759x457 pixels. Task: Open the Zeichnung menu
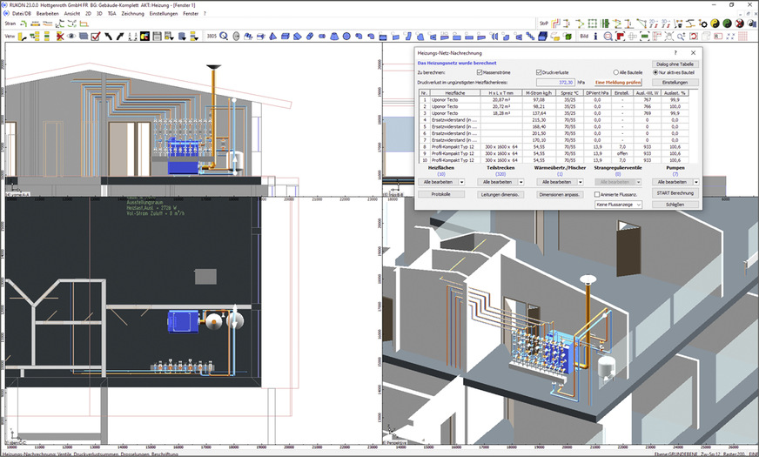click(132, 14)
